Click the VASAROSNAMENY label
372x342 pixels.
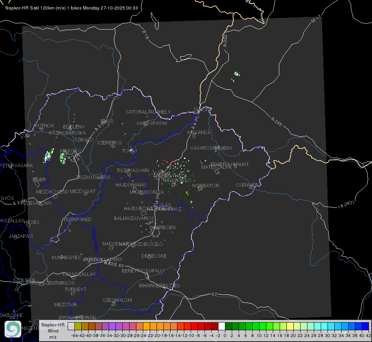212,148
